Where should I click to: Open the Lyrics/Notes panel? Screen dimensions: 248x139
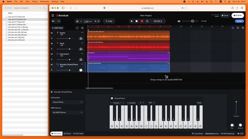pos(198,134)
